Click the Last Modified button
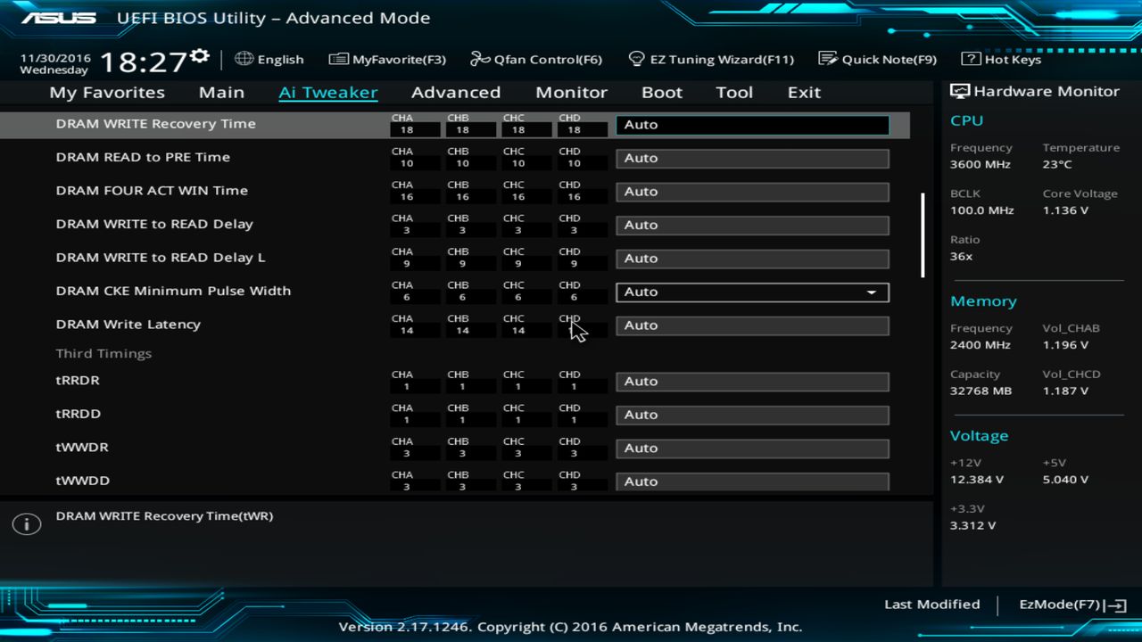This screenshot has width=1142, height=642. (x=931, y=604)
